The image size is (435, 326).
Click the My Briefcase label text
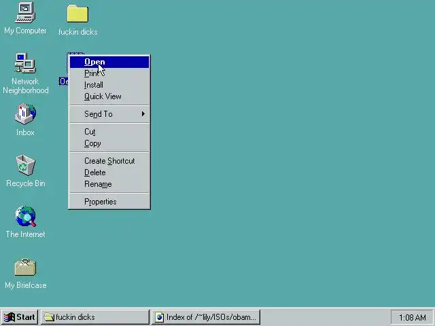26,285
